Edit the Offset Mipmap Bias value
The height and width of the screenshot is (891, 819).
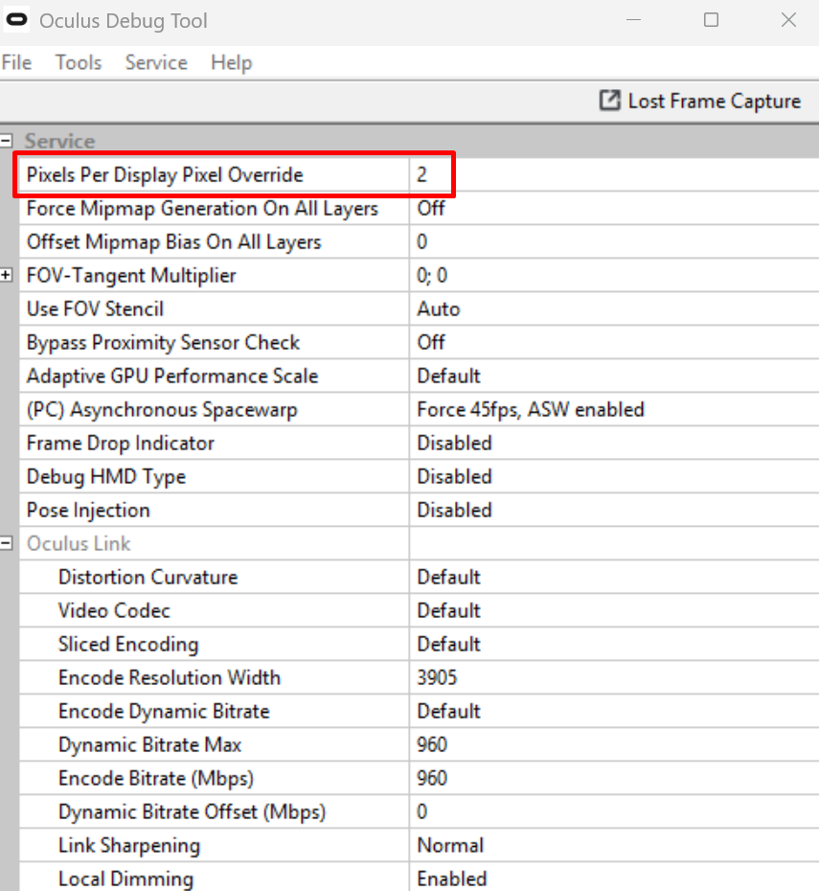click(x=613, y=241)
